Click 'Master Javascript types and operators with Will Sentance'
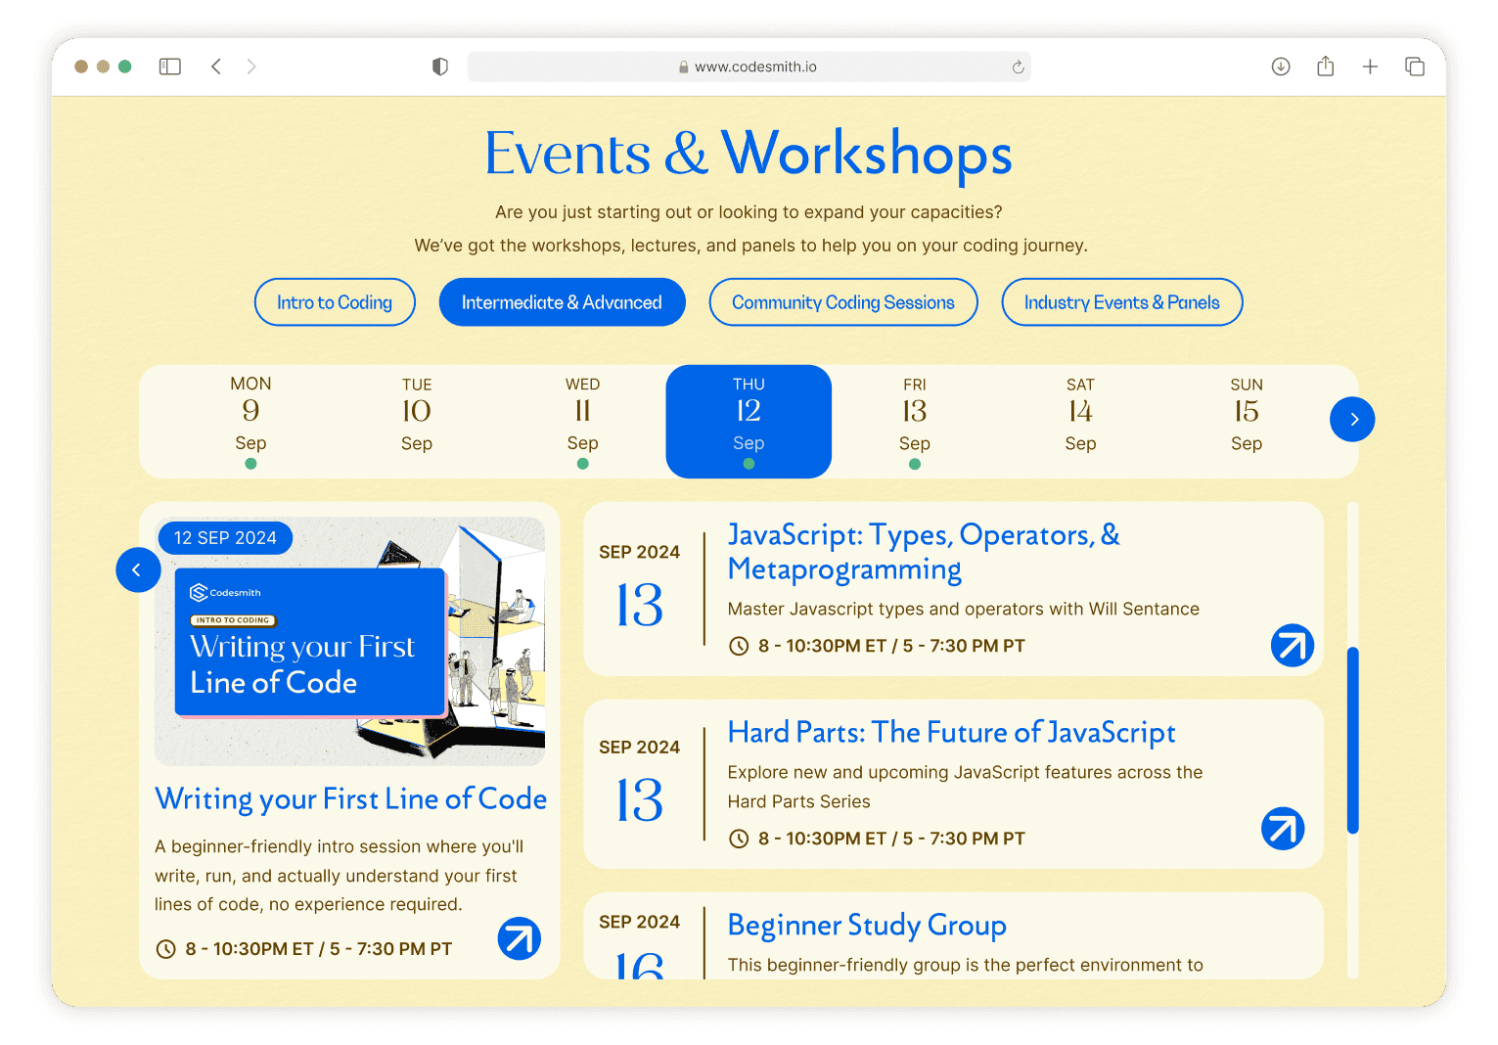This screenshot has width=1498, height=1045. (x=964, y=609)
